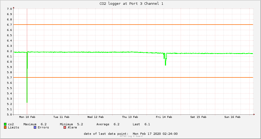Click the red Alarm legend swatch
261x139 pixels.
point(65,127)
